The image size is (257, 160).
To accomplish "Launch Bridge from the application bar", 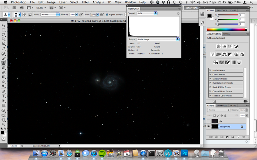I will 14,8.
